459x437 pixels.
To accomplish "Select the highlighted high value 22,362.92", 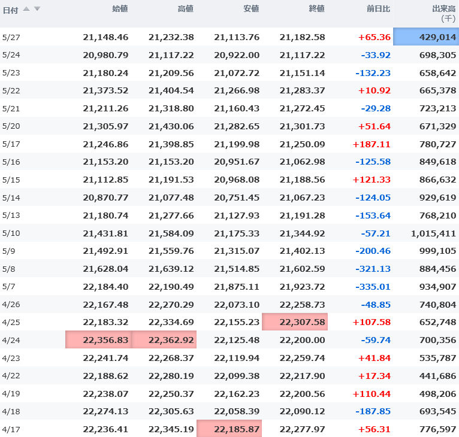I will pos(164,339).
